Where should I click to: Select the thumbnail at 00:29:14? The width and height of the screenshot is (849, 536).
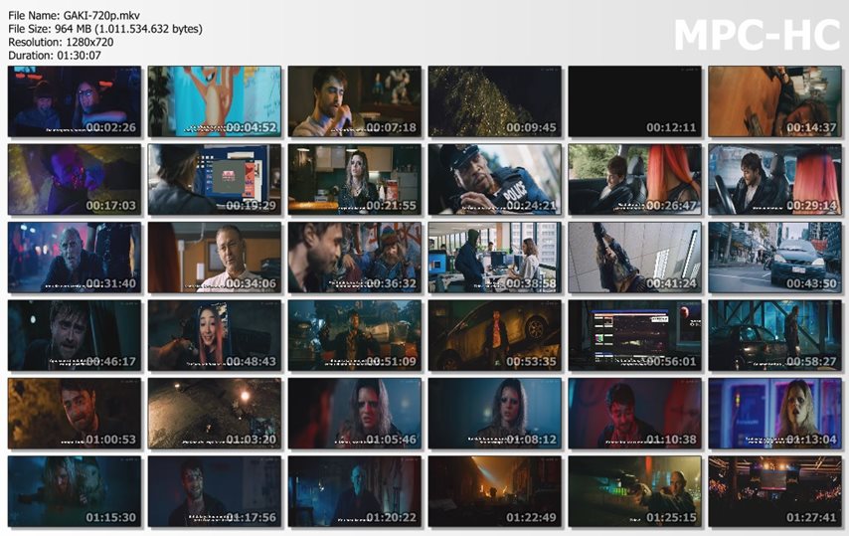point(775,179)
